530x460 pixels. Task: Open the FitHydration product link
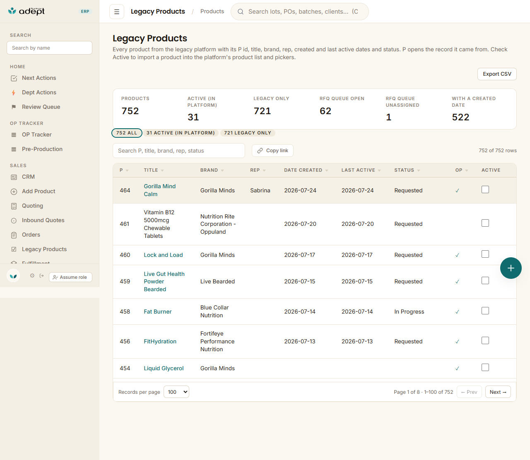coord(160,341)
